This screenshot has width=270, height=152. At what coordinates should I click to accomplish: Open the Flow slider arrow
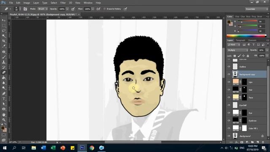(93, 9)
